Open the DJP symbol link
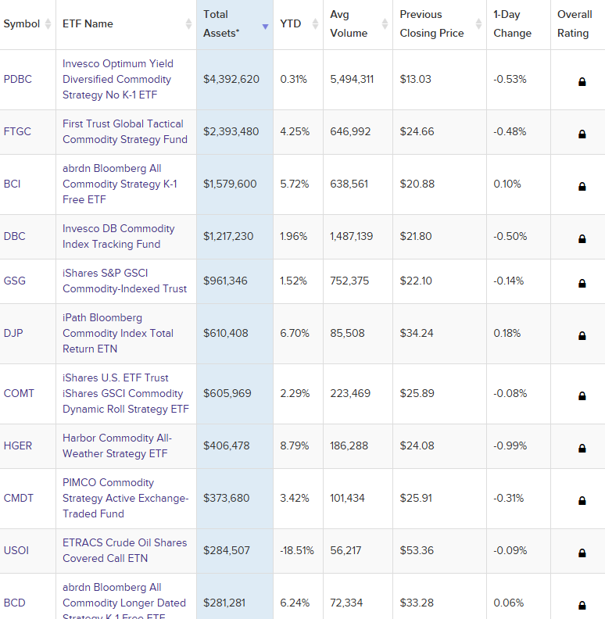The height and width of the screenshot is (619, 605). click(13, 333)
